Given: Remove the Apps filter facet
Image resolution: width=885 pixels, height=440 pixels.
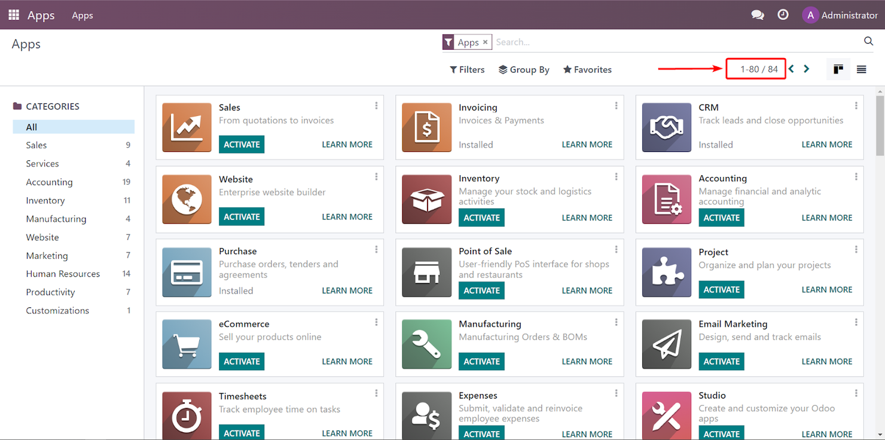Looking at the screenshot, I should point(485,42).
